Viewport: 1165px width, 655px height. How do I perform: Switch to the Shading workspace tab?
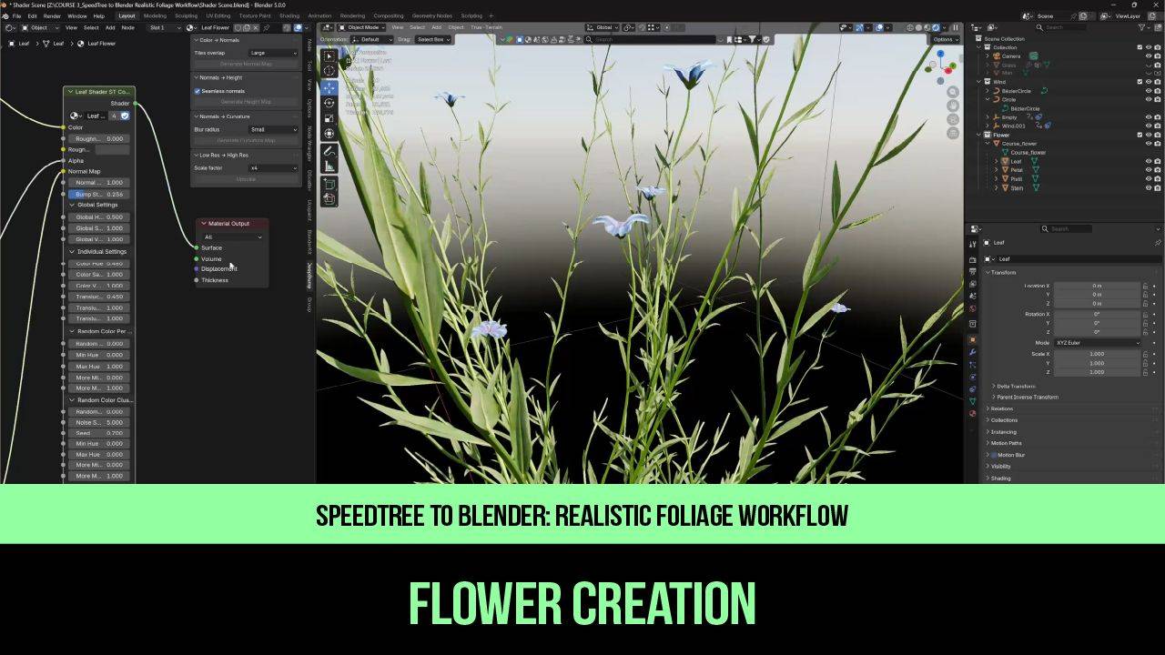[289, 15]
